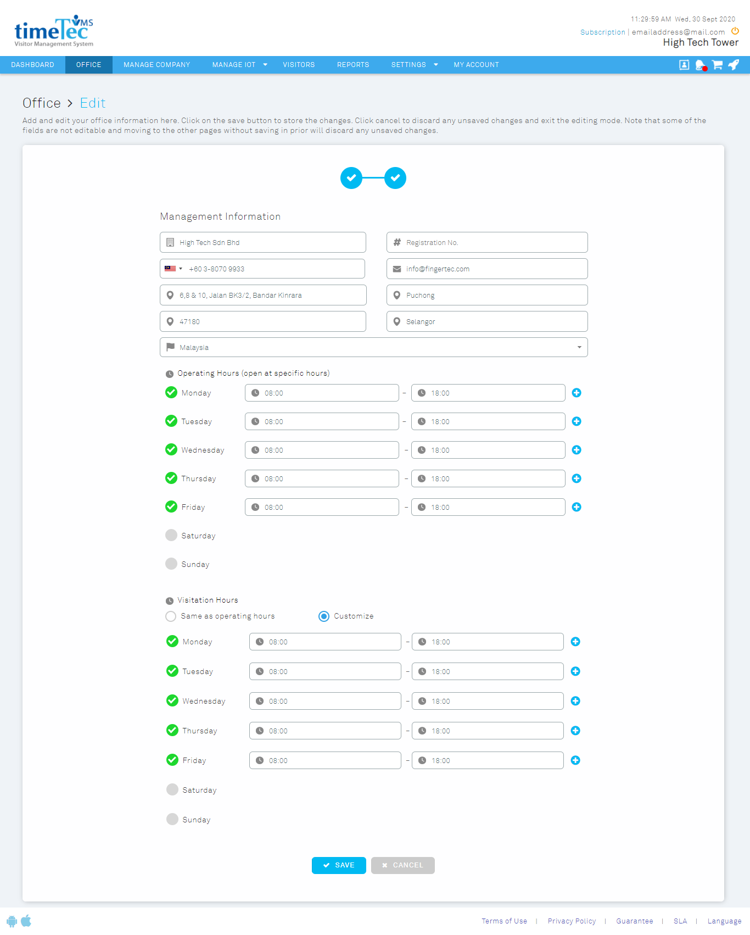Open Friday Operating Hours start time picker
Image resolution: width=750 pixels, height=935 pixels.
pos(322,507)
